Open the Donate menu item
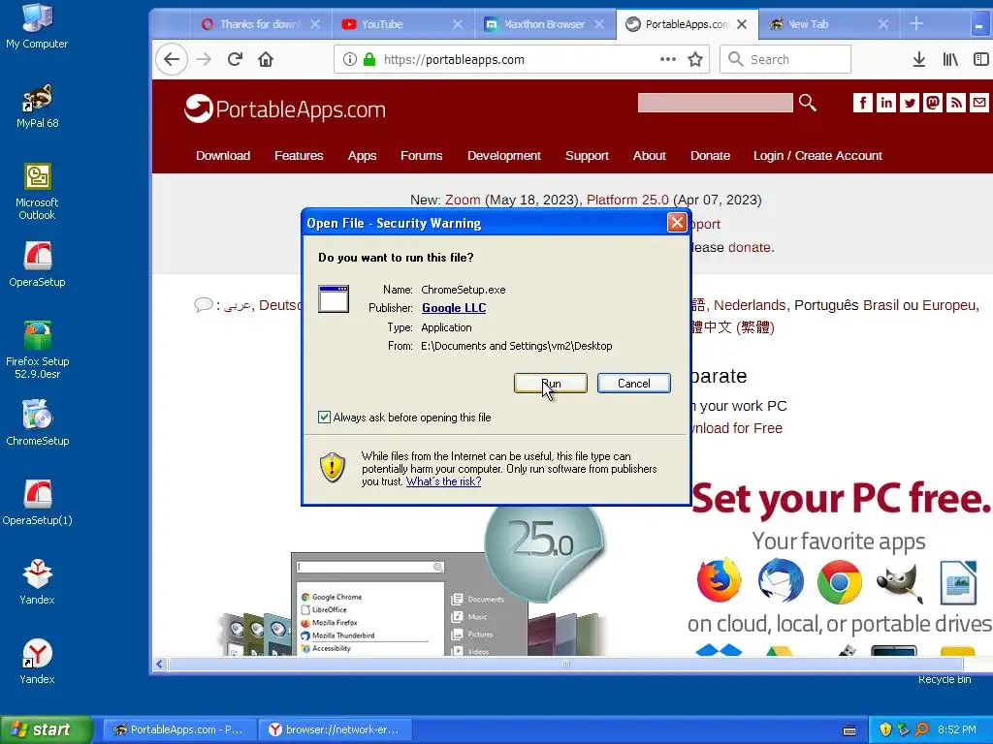993x744 pixels. point(710,156)
